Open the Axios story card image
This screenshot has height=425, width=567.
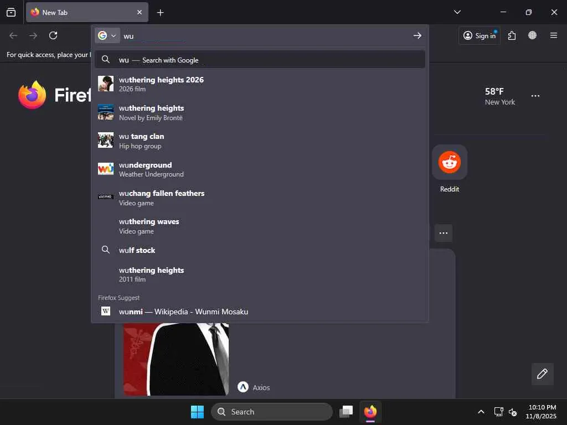(176, 359)
